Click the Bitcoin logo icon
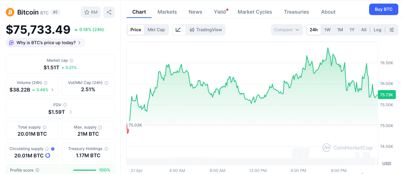The width and height of the screenshot is (403, 174). pos(10,12)
